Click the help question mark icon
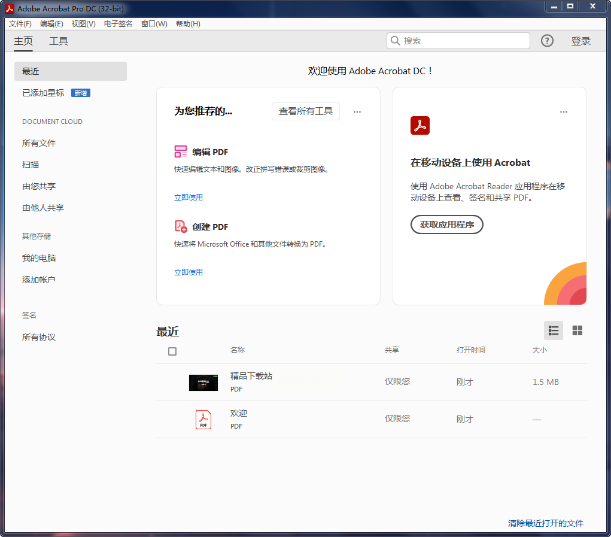 pyautogui.click(x=547, y=41)
